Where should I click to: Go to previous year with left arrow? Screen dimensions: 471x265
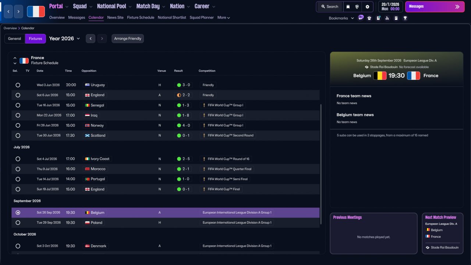[x=91, y=39]
